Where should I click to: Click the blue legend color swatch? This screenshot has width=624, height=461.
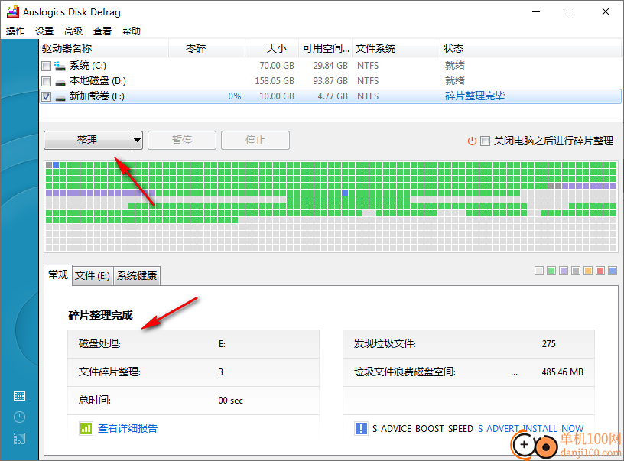click(x=613, y=271)
